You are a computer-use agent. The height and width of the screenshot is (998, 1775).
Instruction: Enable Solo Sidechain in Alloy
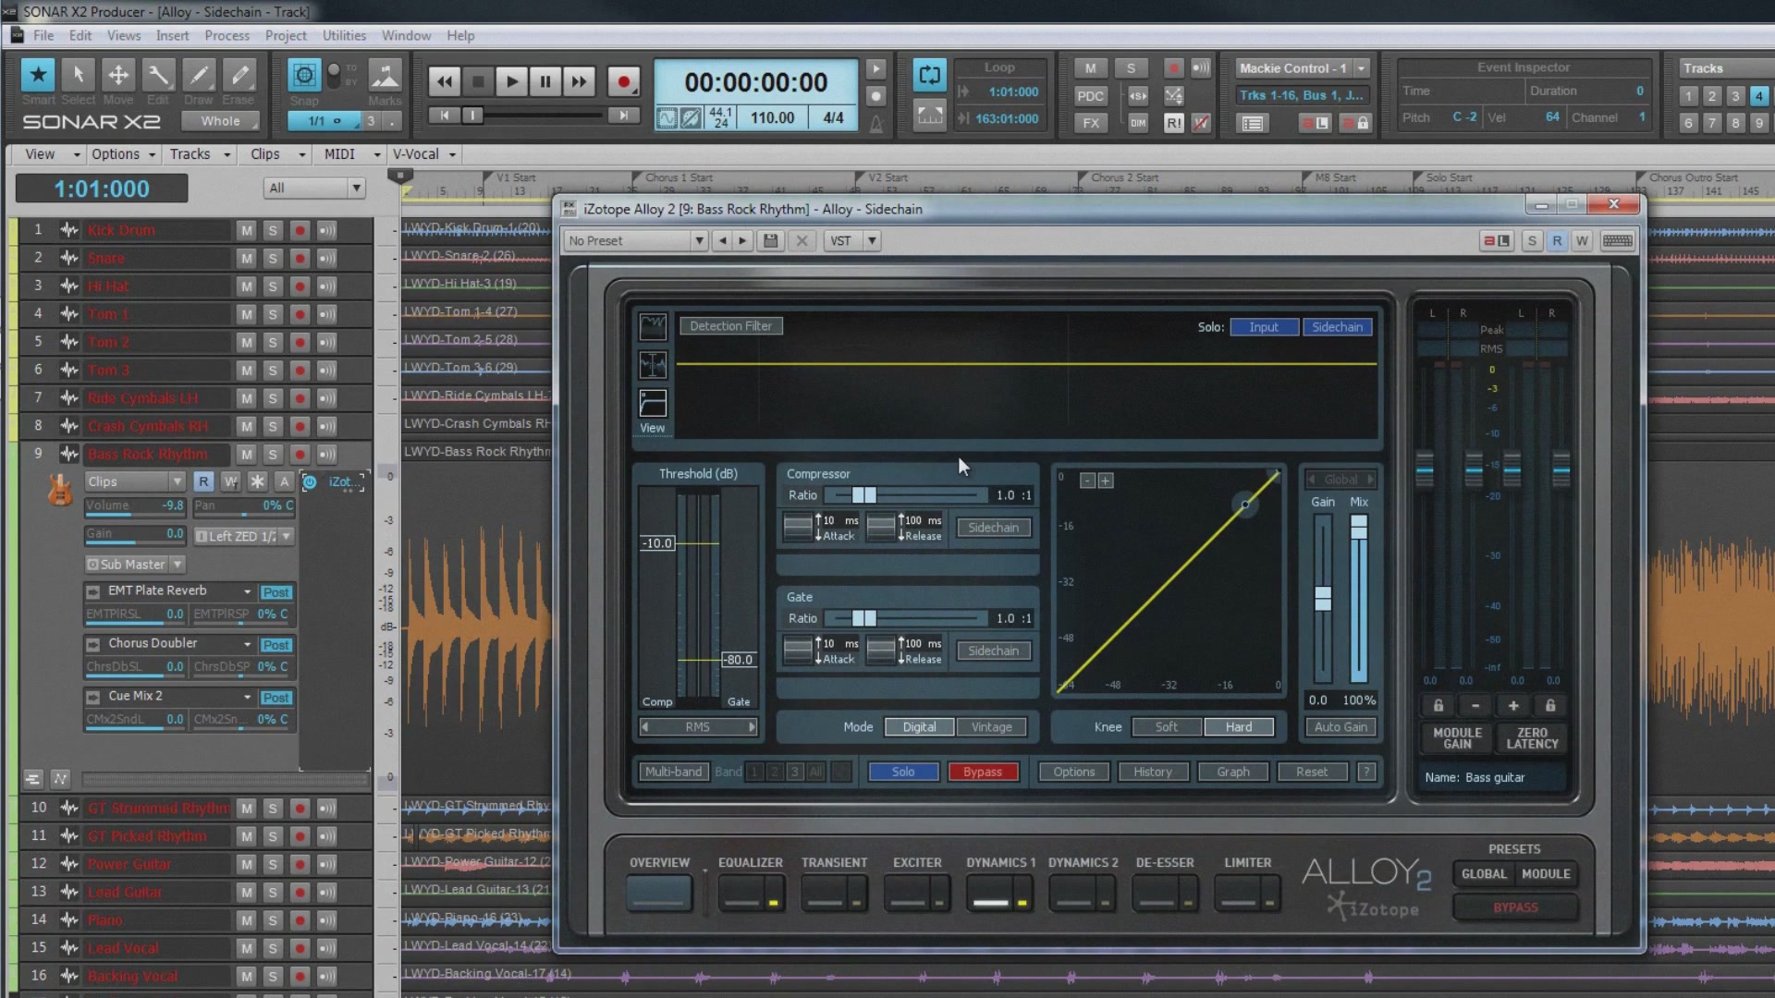click(x=1338, y=327)
